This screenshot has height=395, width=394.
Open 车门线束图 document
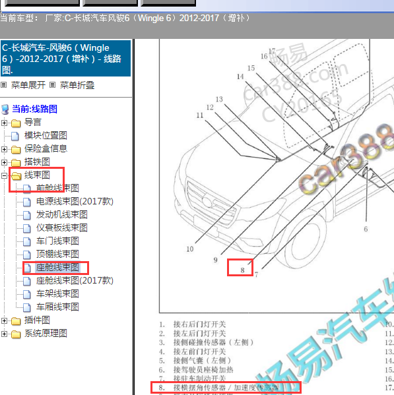tap(57, 241)
